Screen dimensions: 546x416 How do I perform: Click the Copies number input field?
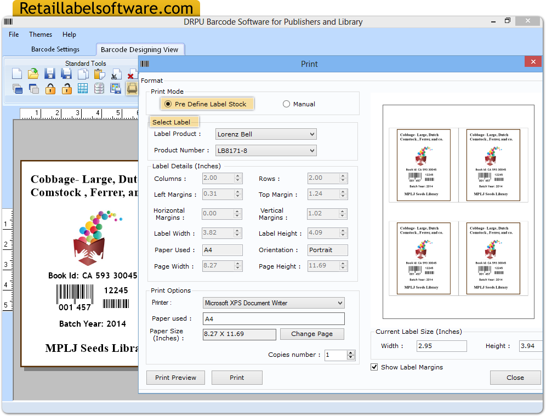[x=335, y=355]
